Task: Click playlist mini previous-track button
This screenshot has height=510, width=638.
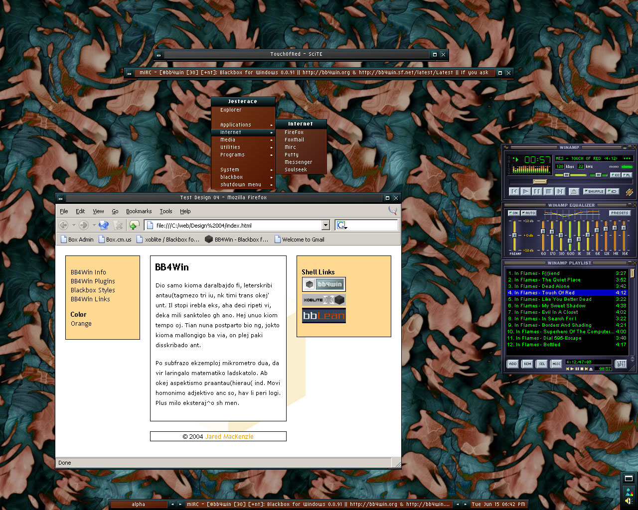Action: pyautogui.click(x=568, y=369)
